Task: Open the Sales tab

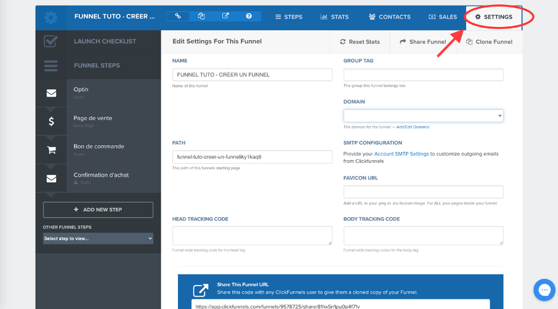Action: 443,17
